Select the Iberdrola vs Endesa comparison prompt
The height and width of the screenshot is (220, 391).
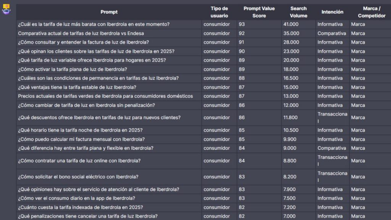point(81,33)
